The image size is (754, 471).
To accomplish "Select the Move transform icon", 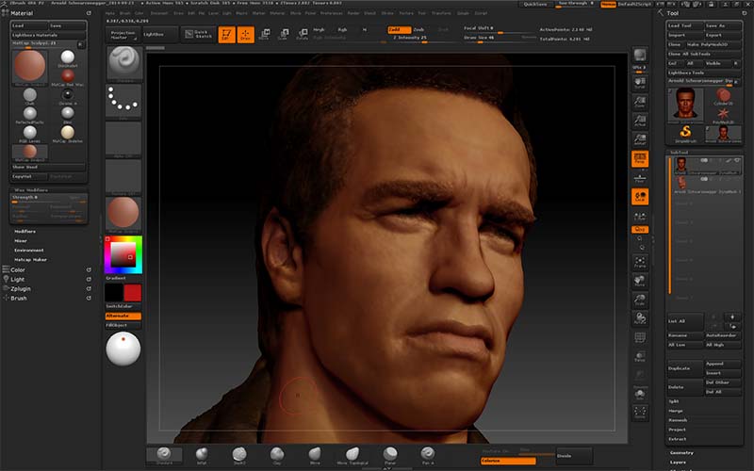I will (x=264, y=34).
